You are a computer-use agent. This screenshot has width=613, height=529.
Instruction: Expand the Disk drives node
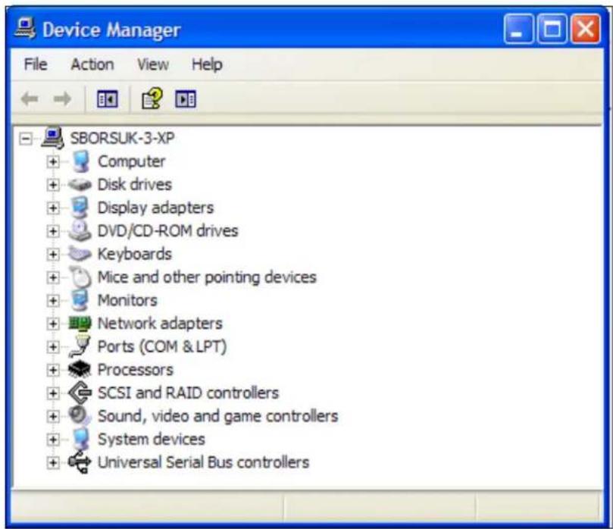(x=53, y=185)
